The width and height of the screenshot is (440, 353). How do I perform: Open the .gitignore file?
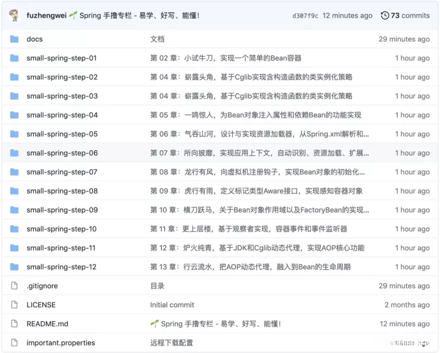[x=42, y=286]
